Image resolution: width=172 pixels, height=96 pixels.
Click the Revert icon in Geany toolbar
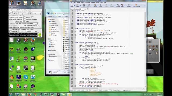95,5
